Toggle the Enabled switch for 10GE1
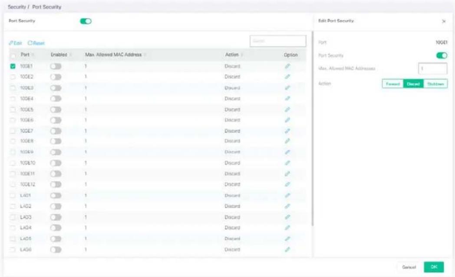This screenshot has width=455, height=277. click(56, 67)
